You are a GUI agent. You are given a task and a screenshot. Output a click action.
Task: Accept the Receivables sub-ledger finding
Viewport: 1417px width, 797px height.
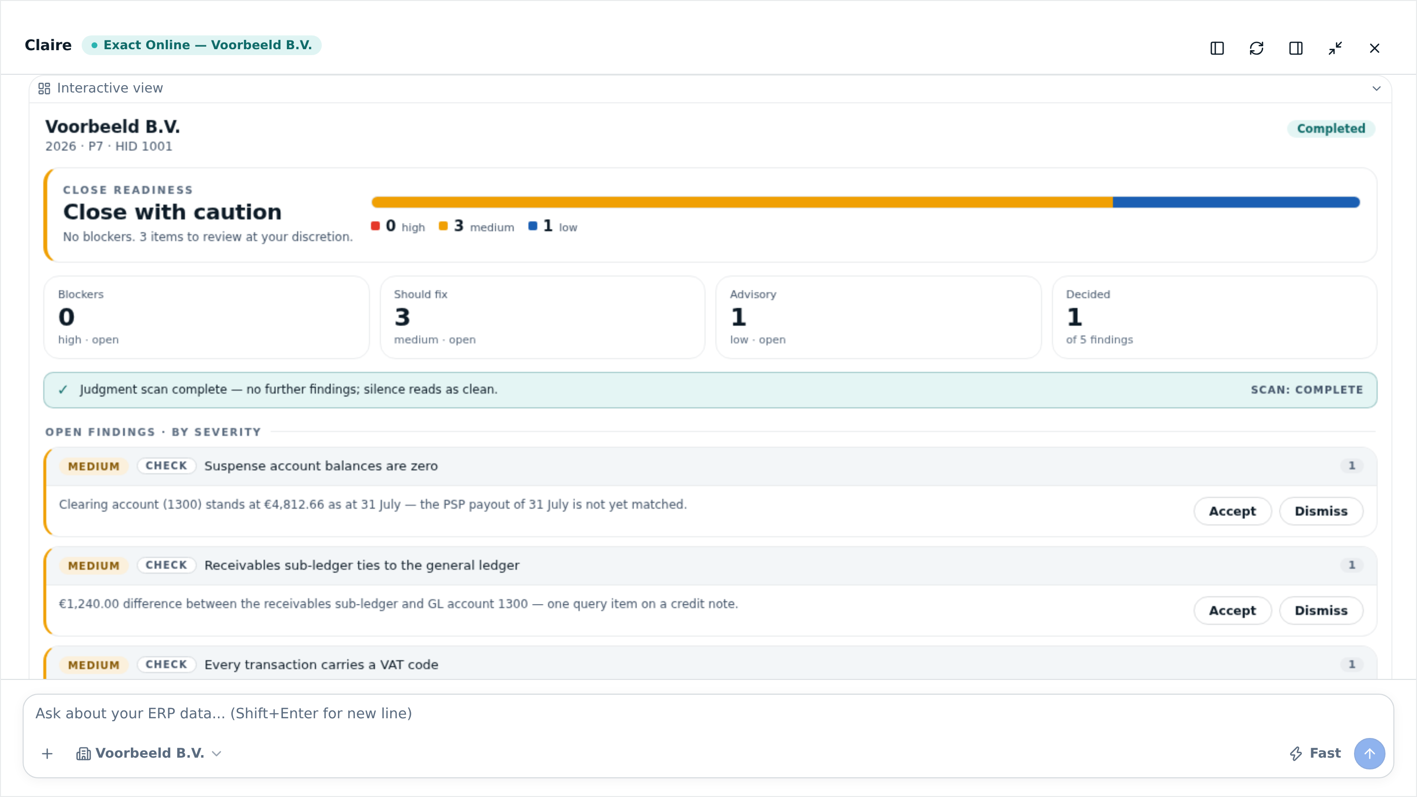click(1232, 611)
